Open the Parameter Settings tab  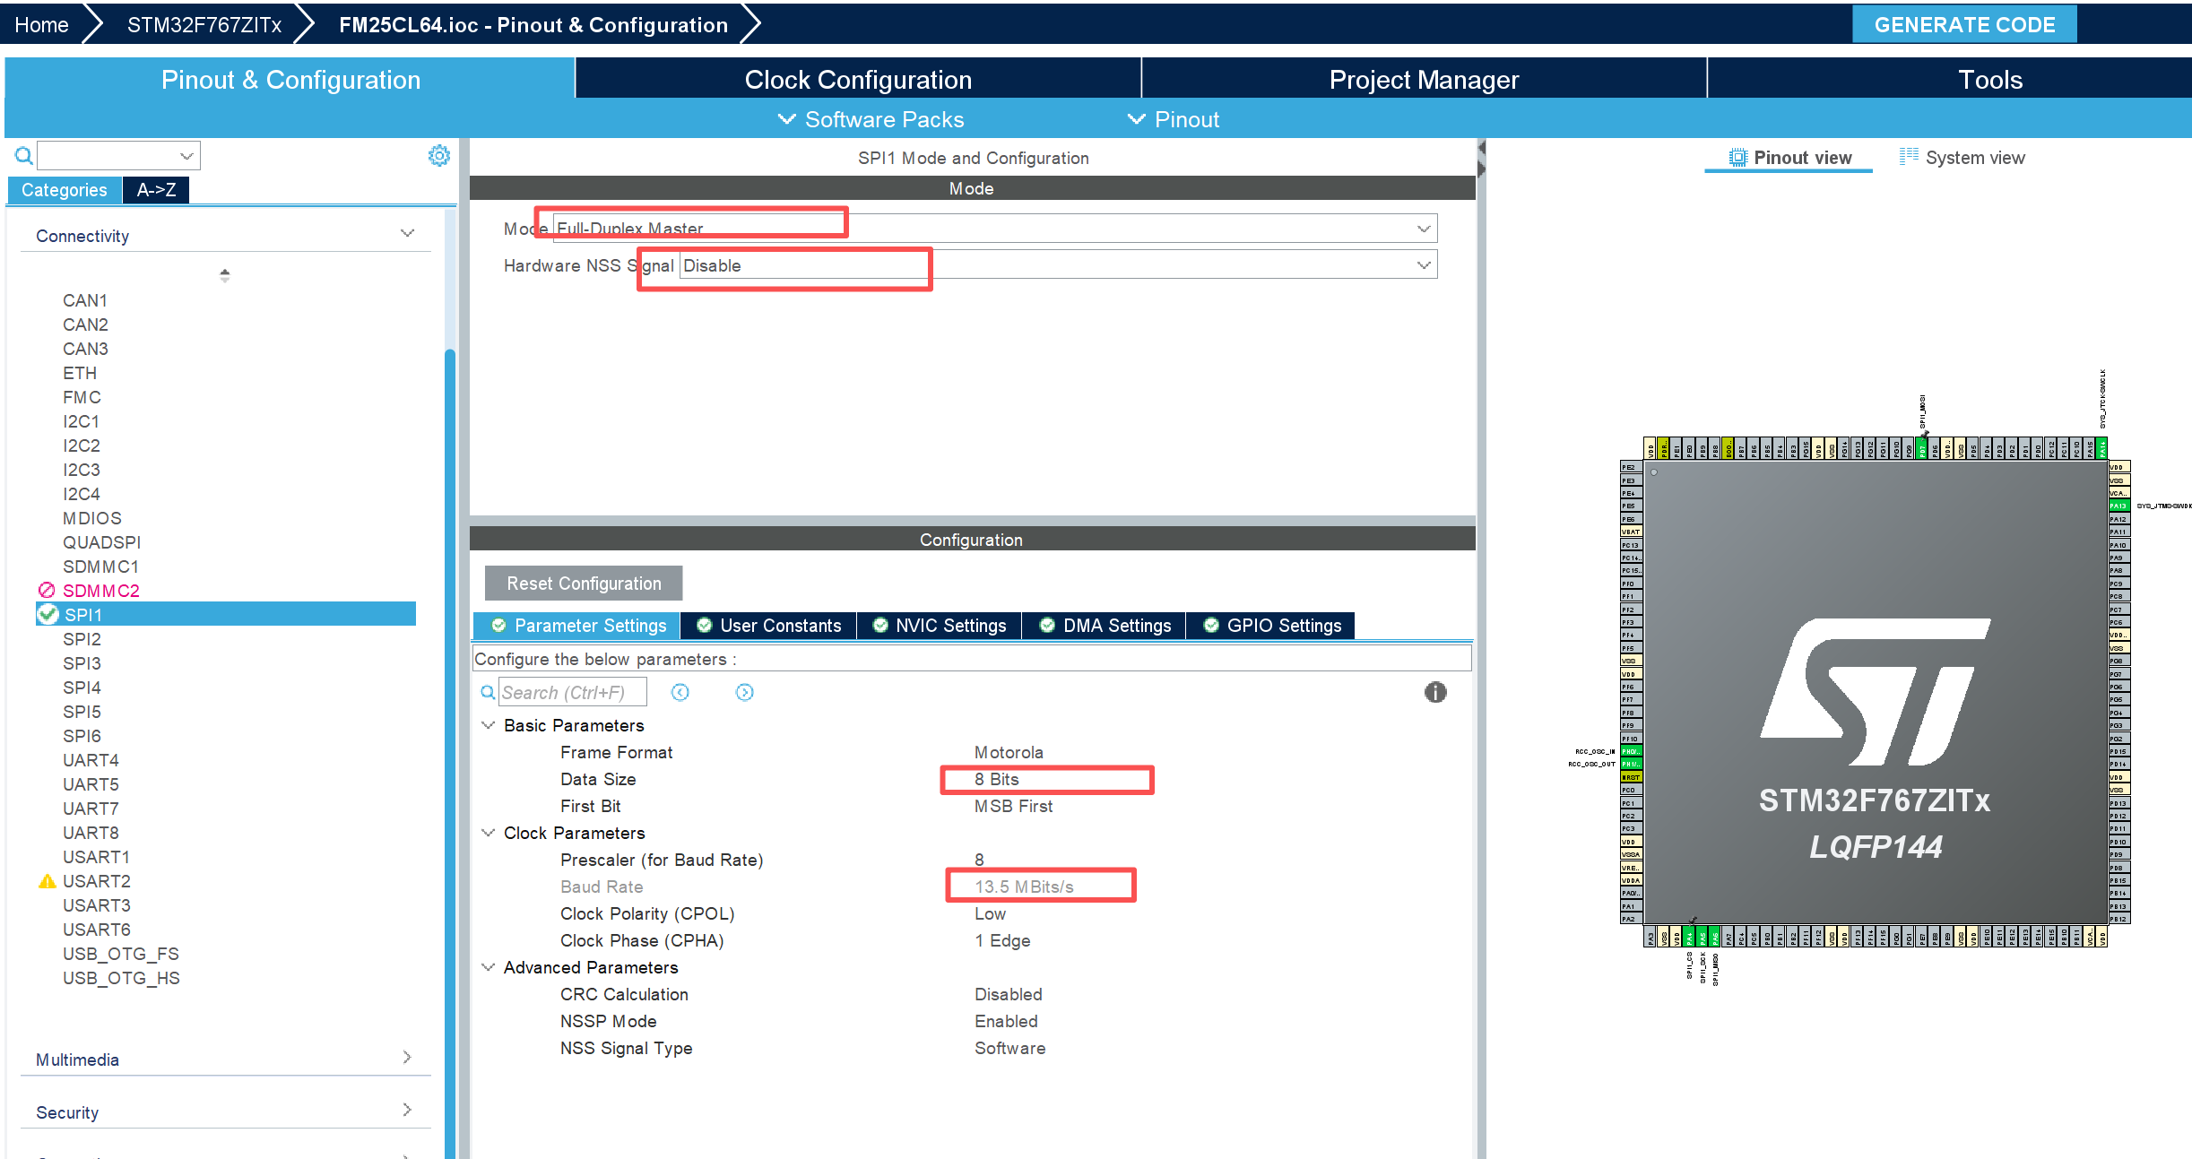[x=576, y=626]
